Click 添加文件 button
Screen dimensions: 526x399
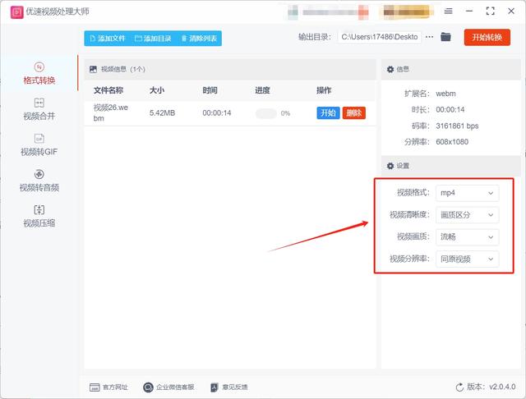pos(108,39)
